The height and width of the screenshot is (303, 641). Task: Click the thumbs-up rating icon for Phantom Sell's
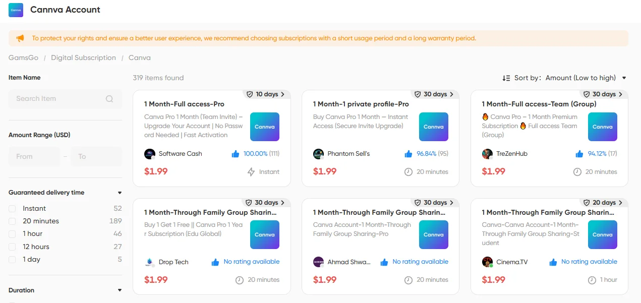pos(409,153)
